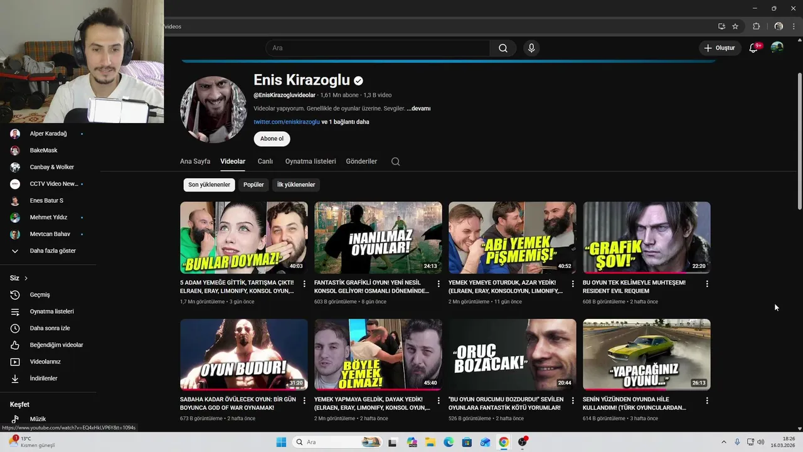
Task: Bookmark this page star icon
Action: click(x=735, y=26)
